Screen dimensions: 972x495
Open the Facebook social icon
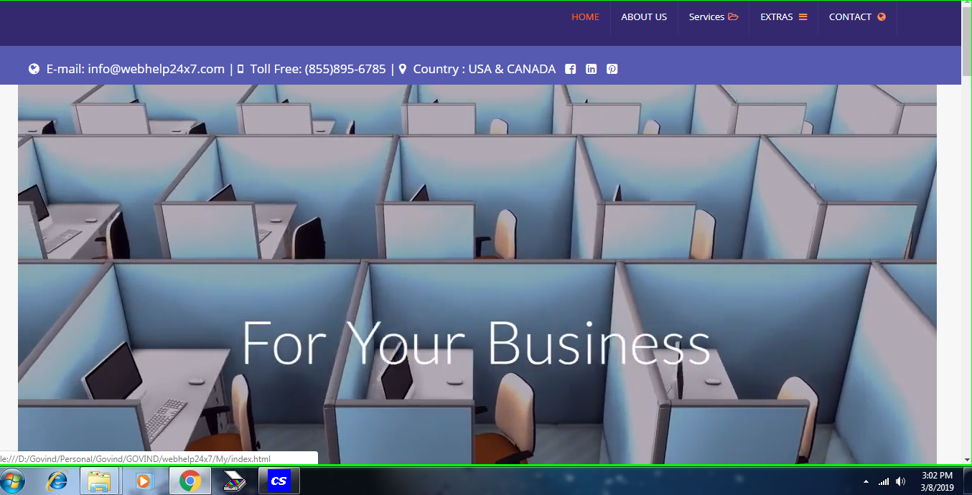(571, 69)
